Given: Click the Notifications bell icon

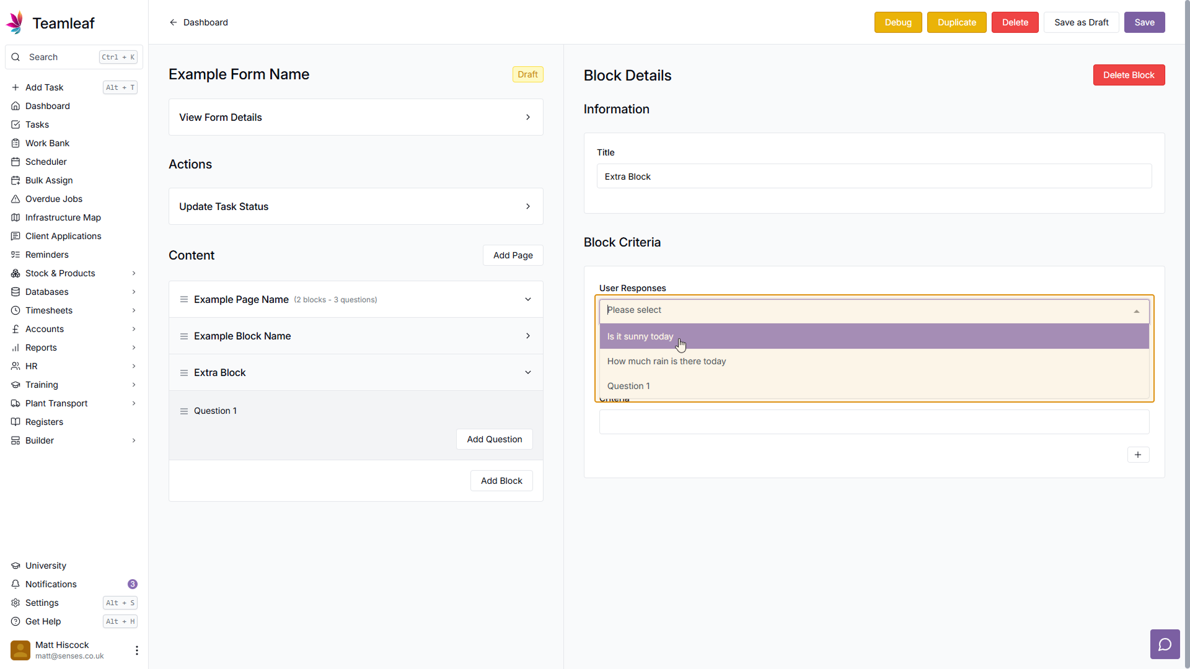Looking at the screenshot, I should pos(15,584).
